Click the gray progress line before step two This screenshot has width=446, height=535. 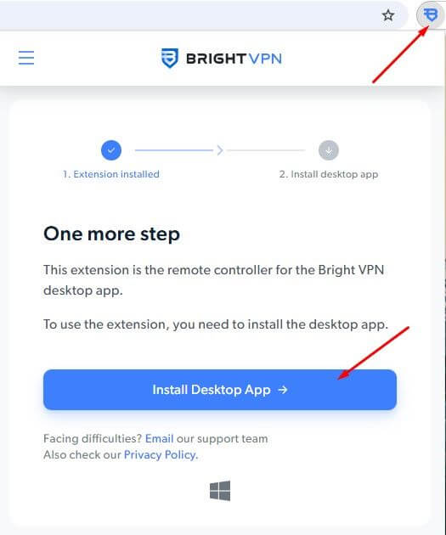pyautogui.click(x=266, y=150)
